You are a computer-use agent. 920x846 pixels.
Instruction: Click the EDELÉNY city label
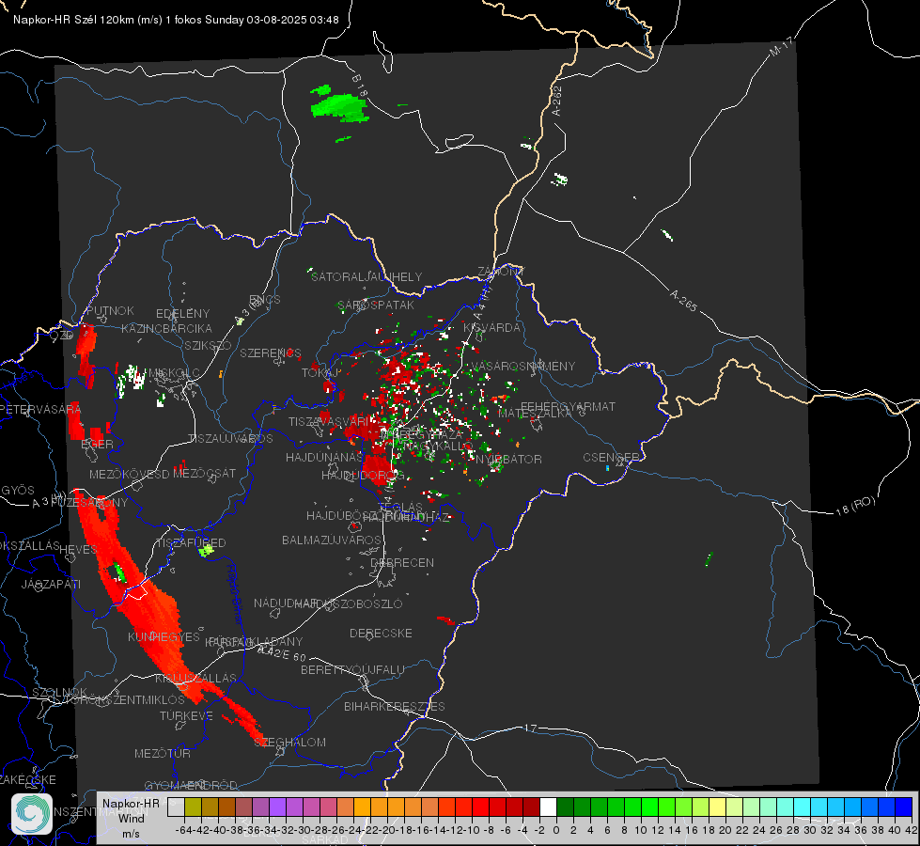(182, 314)
